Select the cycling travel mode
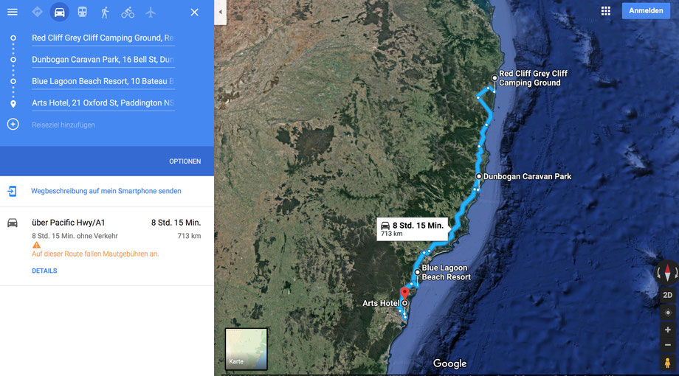The height and width of the screenshot is (376, 679). tap(128, 12)
